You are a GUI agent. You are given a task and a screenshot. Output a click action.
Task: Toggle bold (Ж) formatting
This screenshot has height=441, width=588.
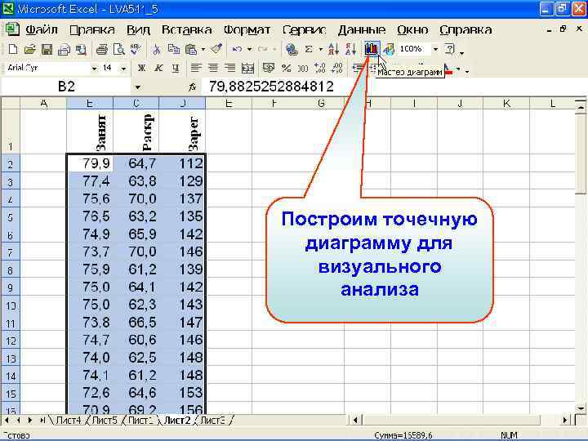[x=141, y=68]
